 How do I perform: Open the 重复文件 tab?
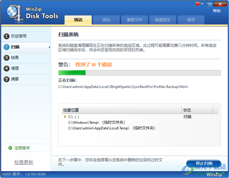[x=135, y=20]
